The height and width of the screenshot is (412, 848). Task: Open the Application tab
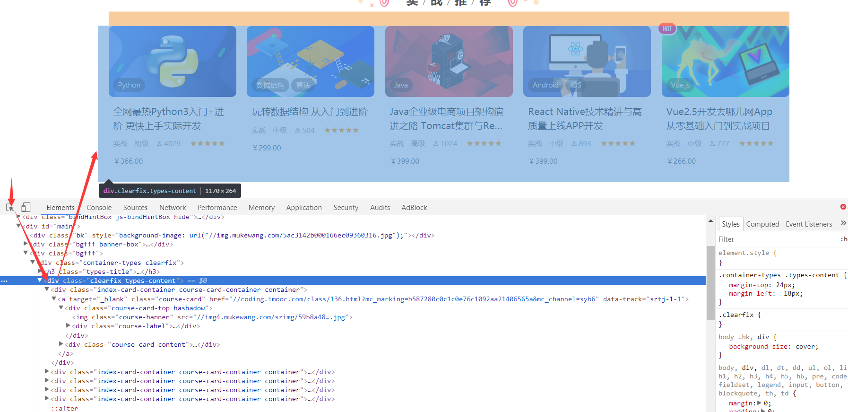click(304, 208)
